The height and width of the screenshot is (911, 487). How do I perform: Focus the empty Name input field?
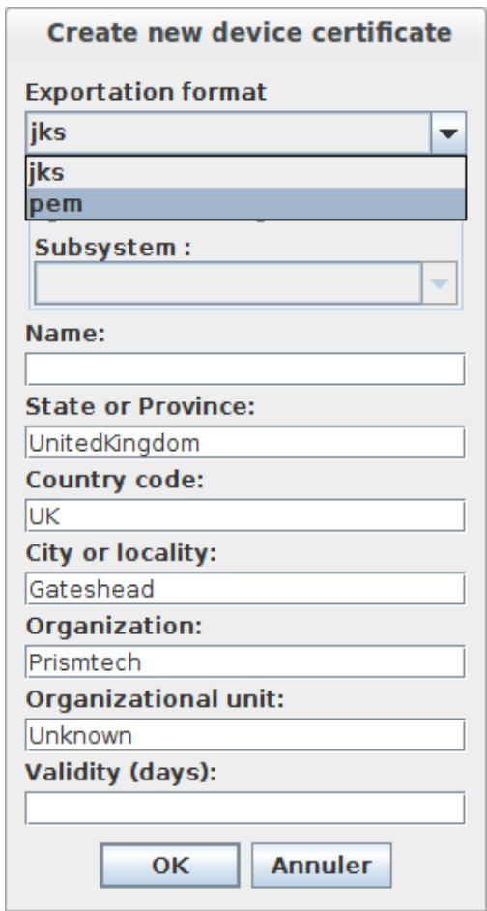click(245, 368)
